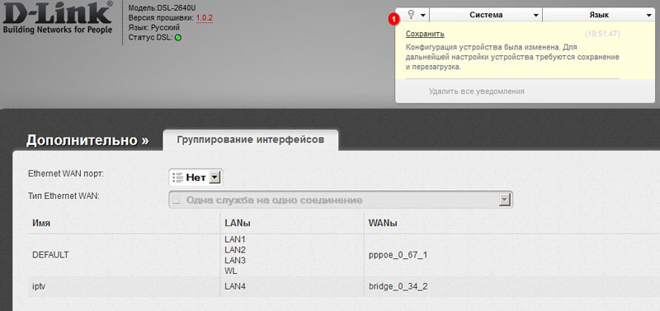This screenshot has height=311, width=660.
Task: Click the LAN1 entry
Action: 235,239
